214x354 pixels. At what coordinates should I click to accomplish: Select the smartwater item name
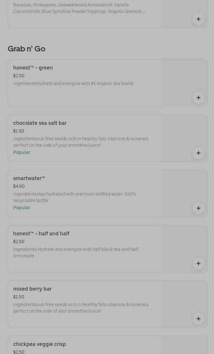point(29,178)
